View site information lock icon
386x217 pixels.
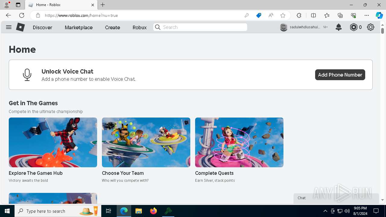(x=38, y=15)
